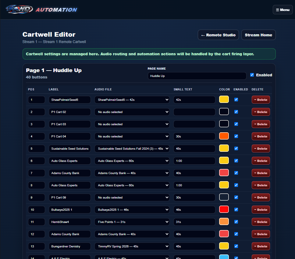
Task: Open color swatch for P1 Cart 09
Action: (224, 197)
